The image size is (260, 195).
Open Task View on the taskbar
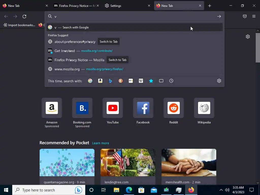point(104,190)
